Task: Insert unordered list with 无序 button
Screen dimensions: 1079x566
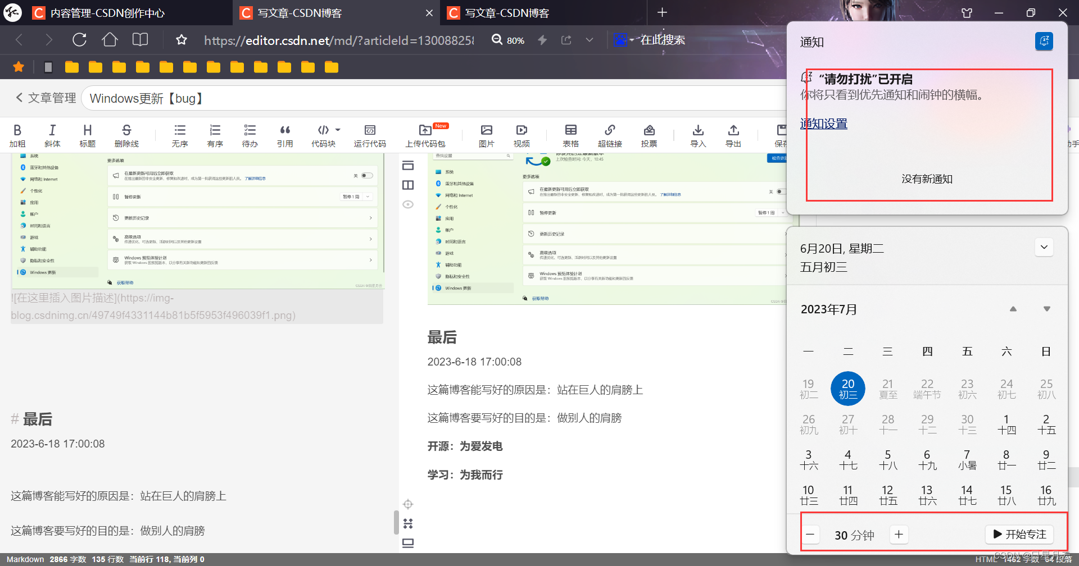Action: (180, 136)
